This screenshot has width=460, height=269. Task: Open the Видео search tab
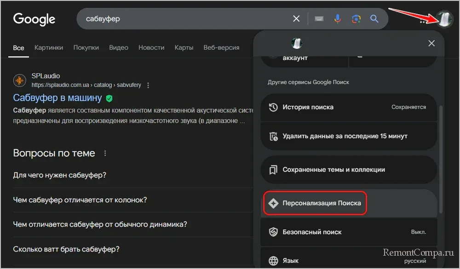pos(119,47)
